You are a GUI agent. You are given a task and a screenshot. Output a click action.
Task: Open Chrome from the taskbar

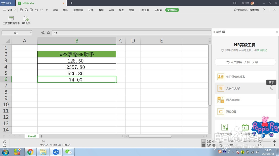[30, 152]
